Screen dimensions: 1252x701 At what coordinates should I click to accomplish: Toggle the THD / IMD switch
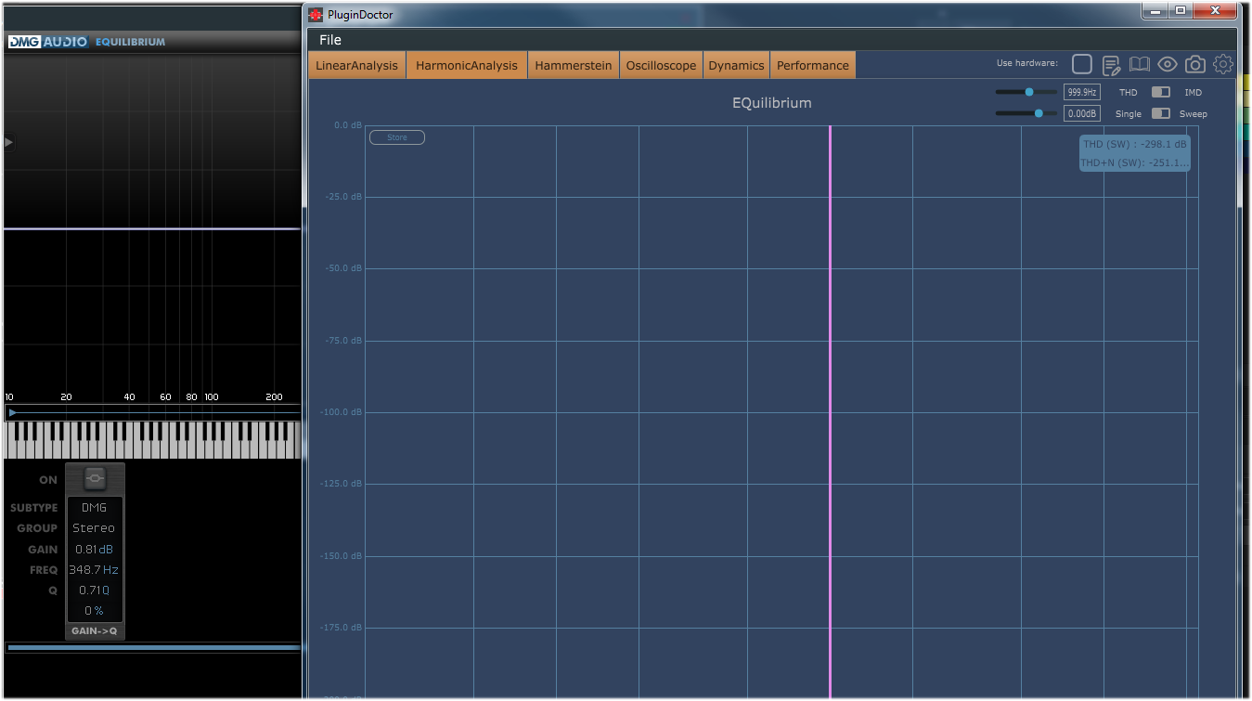pyautogui.click(x=1160, y=92)
